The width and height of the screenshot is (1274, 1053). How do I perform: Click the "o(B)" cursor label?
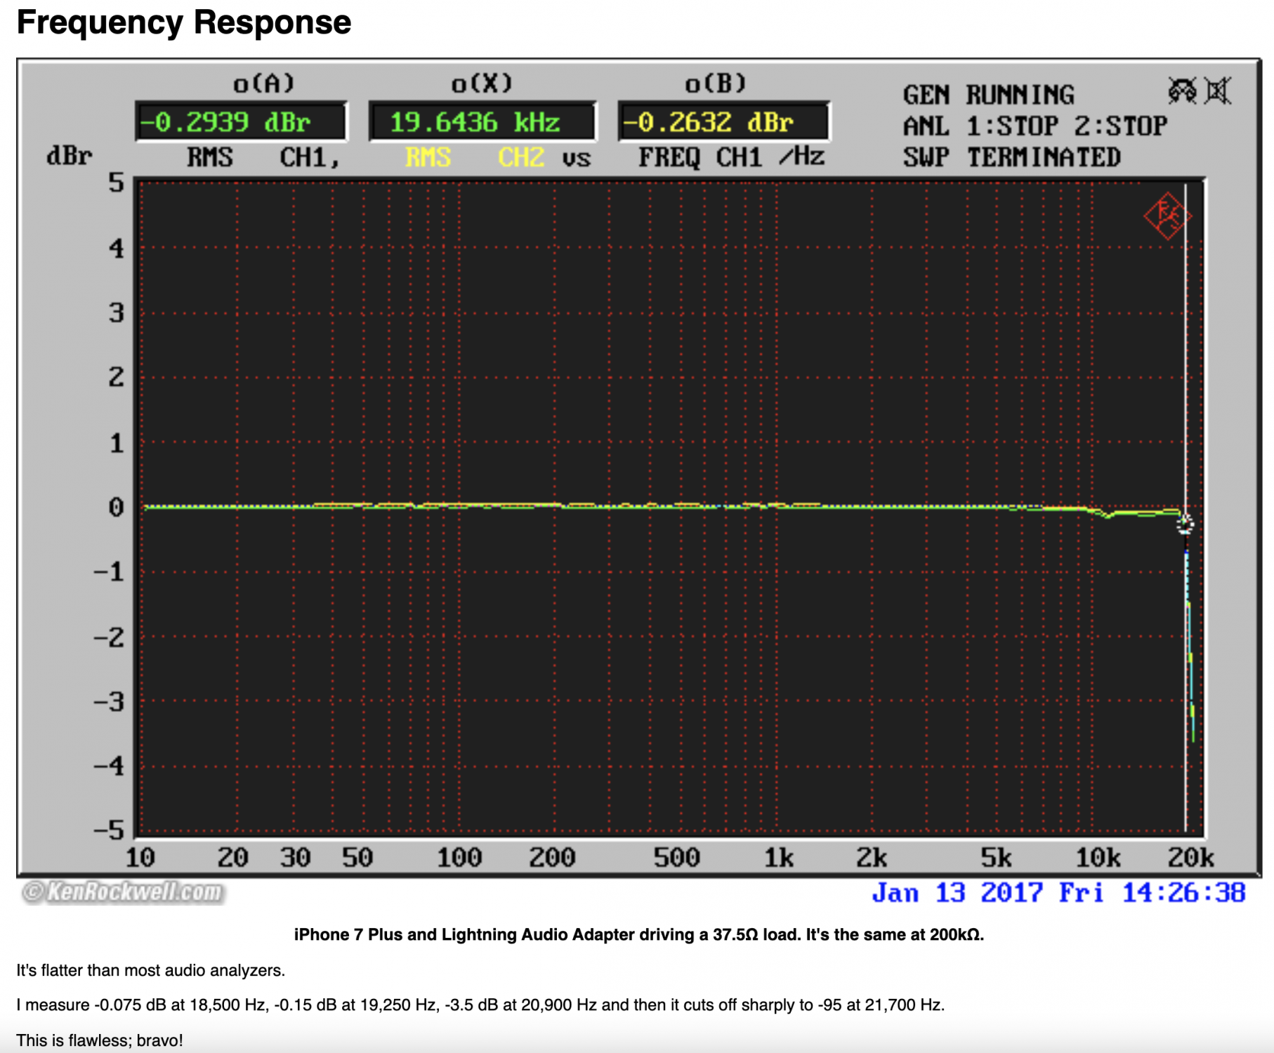715,84
